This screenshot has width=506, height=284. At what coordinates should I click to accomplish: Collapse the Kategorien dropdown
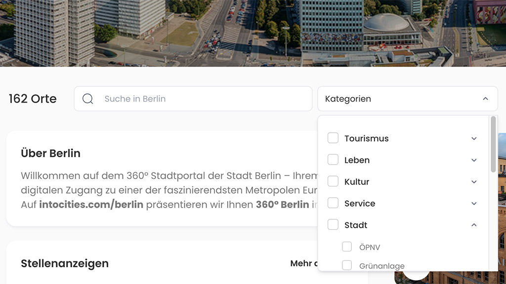click(485, 99)
